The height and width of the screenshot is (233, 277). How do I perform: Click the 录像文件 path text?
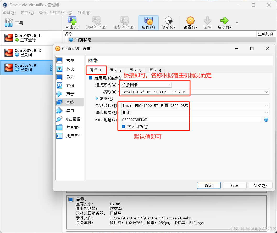pos(150,218)
